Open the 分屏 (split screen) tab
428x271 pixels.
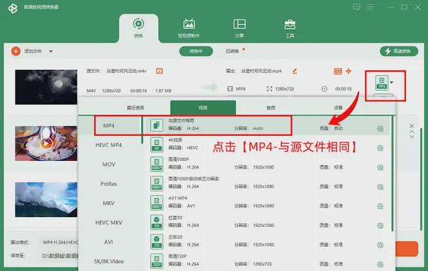239,28
